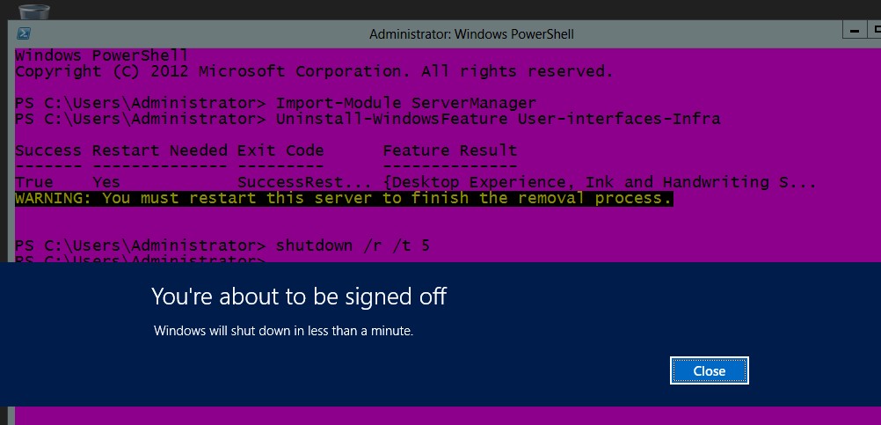Click the "You're about to be signed off" heading
The width and height of the screenshot is (881, 425).
click(299, 297)
